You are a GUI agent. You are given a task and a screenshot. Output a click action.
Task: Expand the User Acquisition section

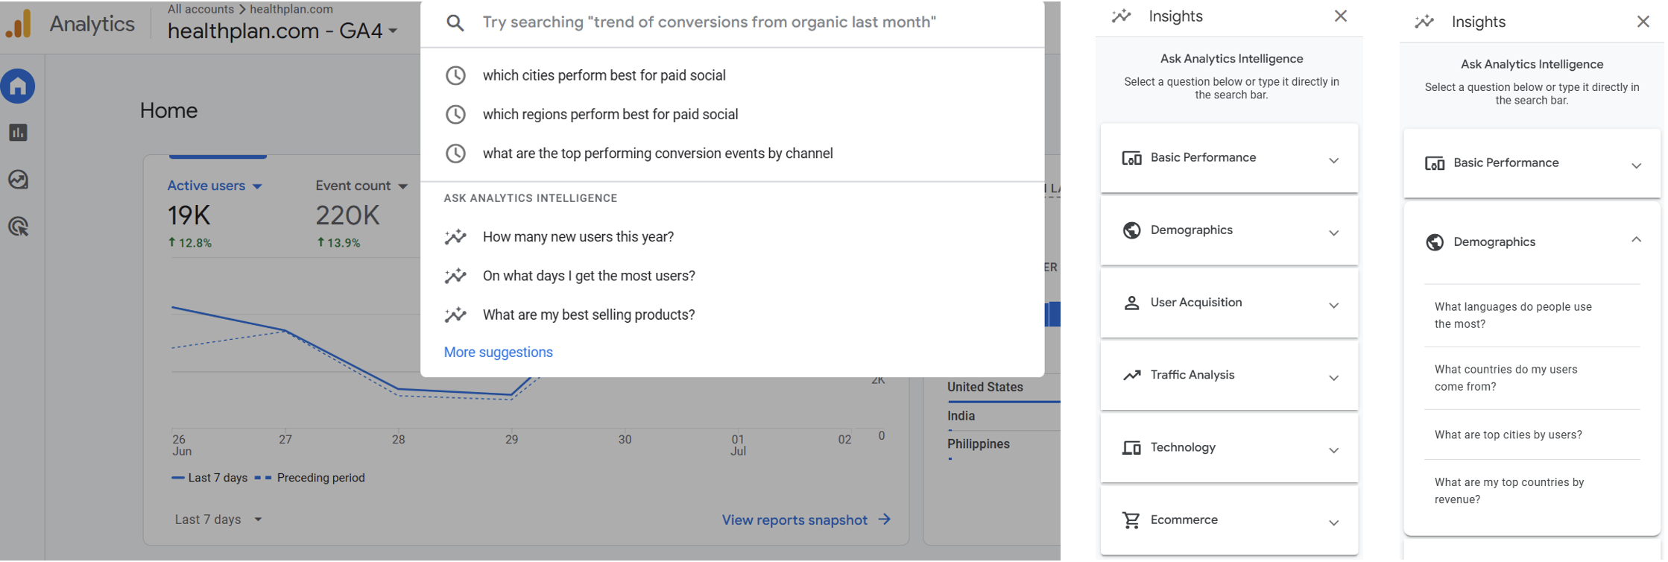(x=1229, y=303)
